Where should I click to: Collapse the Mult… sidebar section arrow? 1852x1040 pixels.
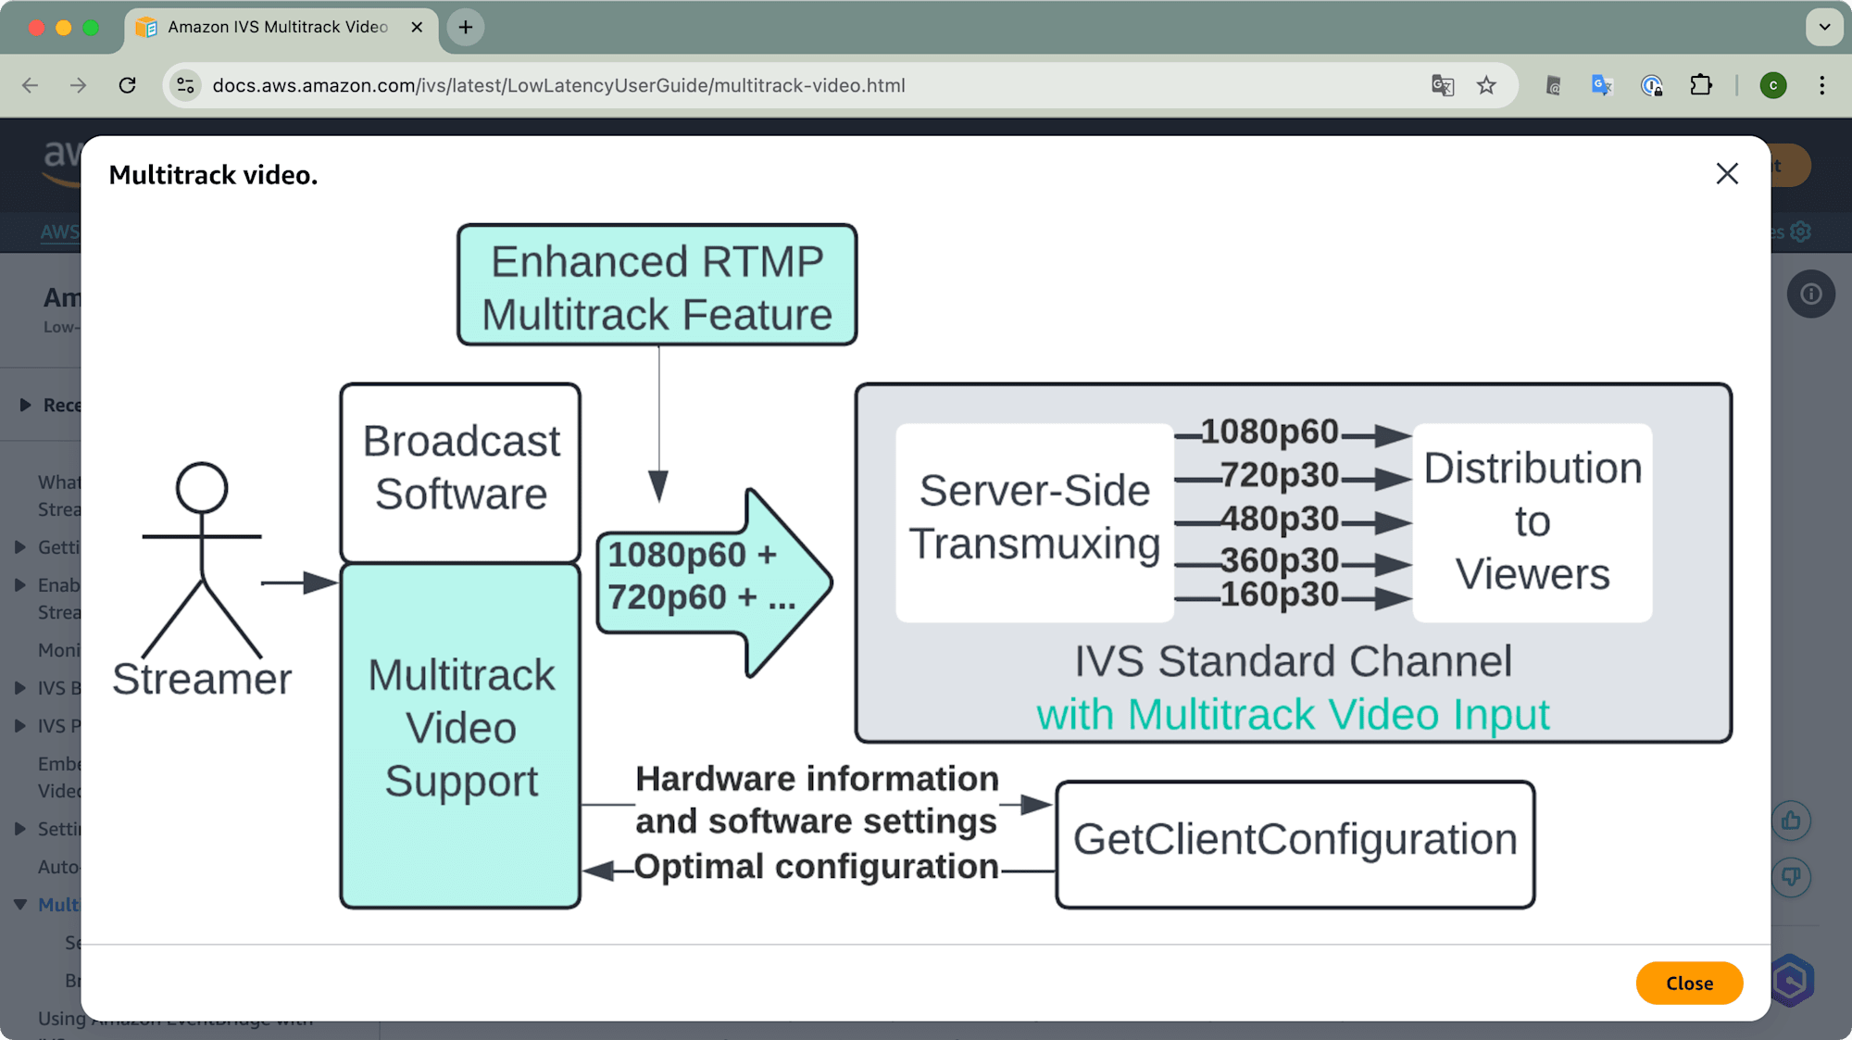pos(20,904)
